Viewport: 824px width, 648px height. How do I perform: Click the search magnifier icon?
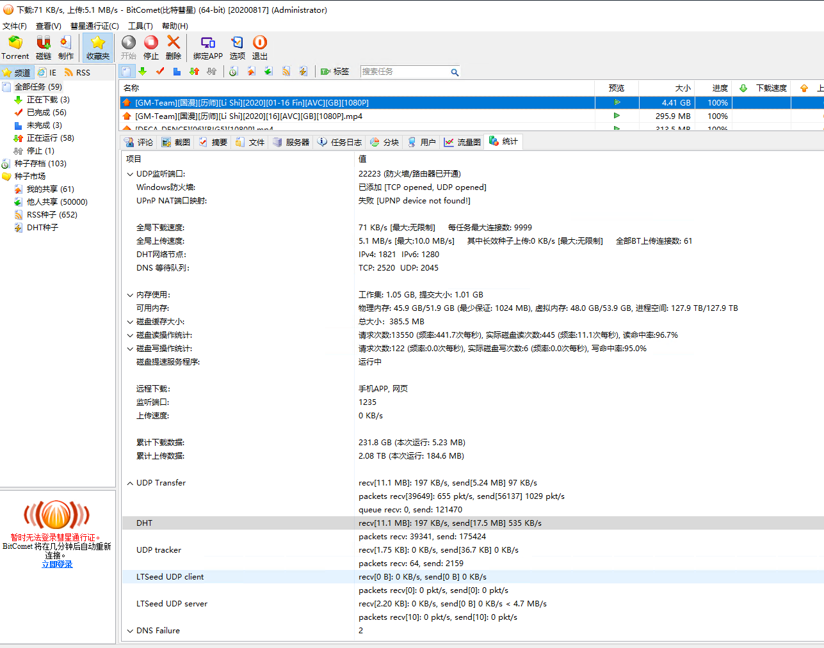455,72
